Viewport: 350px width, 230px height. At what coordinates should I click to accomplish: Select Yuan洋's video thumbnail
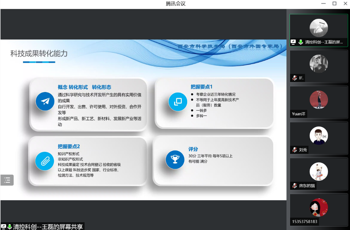[x=319, y=102]
